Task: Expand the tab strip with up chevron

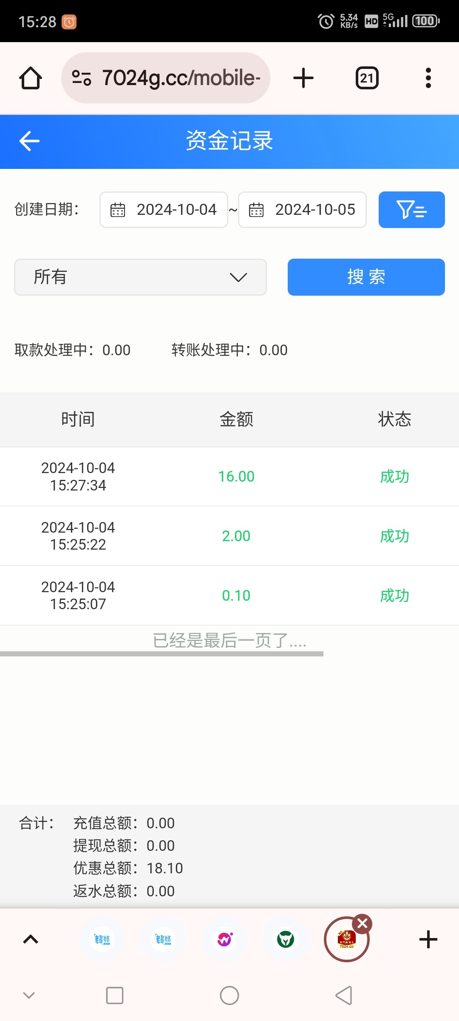Action: pos(31,939)
